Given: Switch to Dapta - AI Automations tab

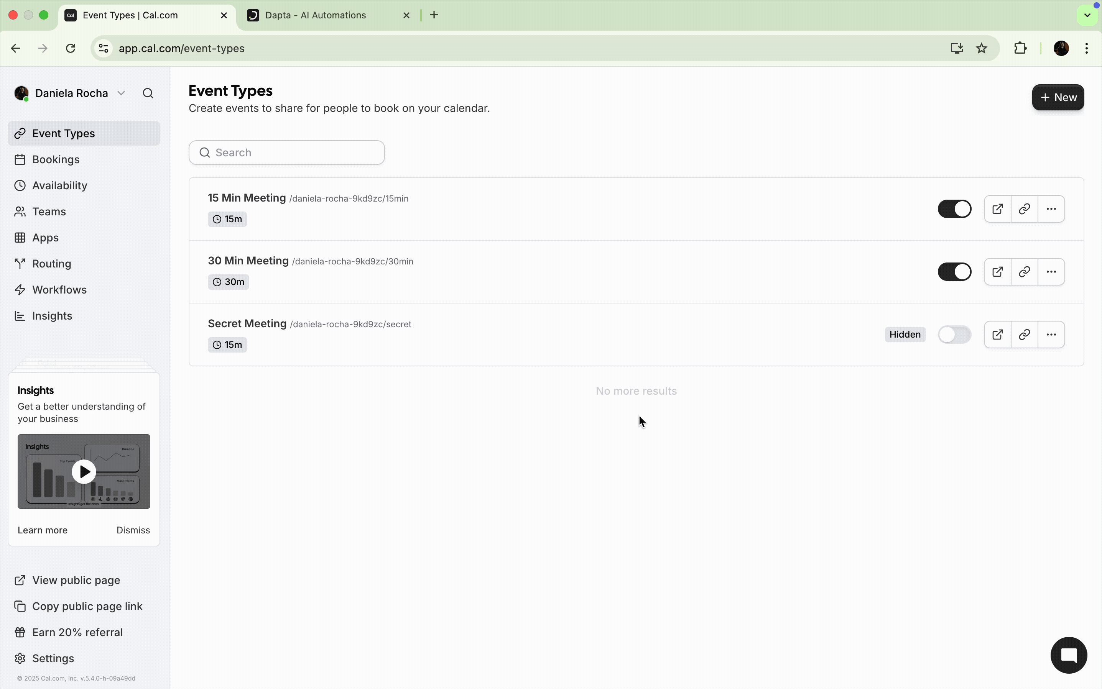Looking at the screenshot, I should (316, 15).
